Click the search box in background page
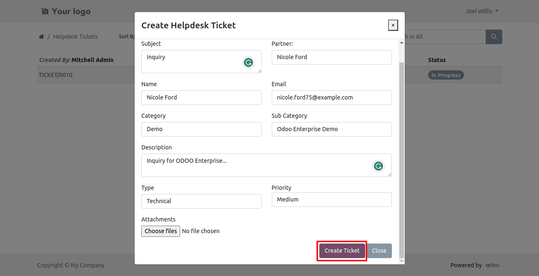Screen dimensions: 539x276 pyautogui.click(x=445, y=37)
